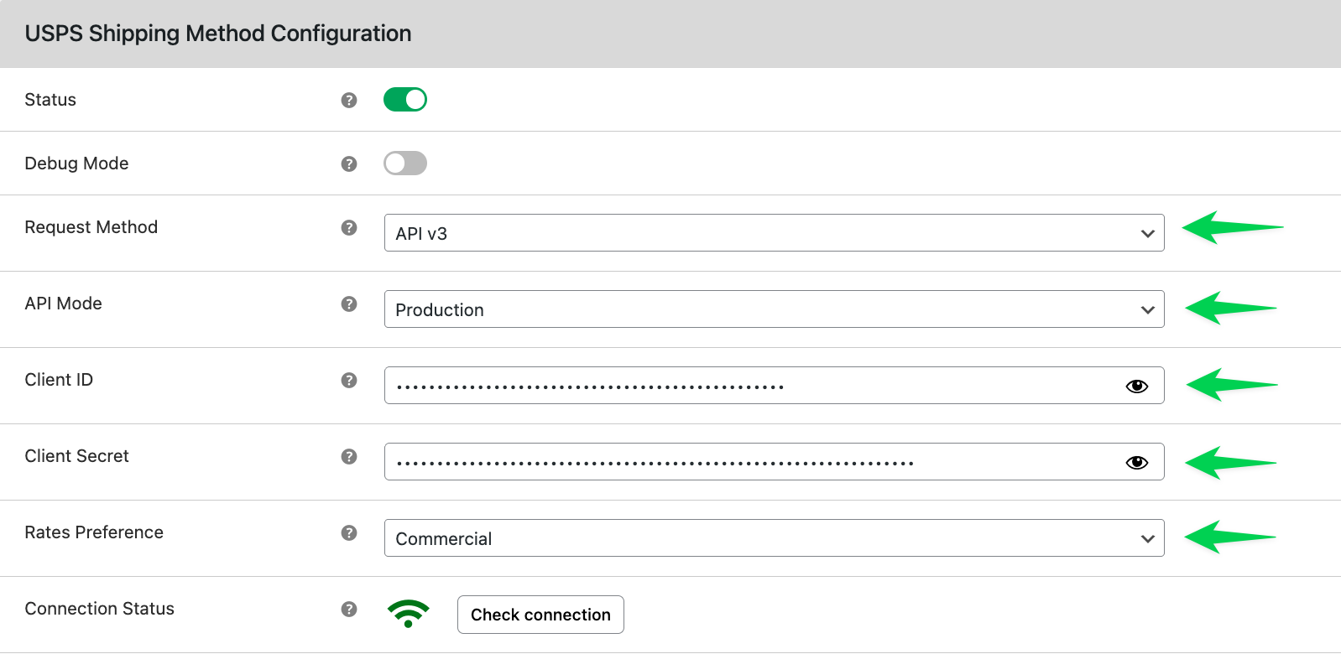Click the help icon beside API Mode
The height and width of the screenshot is (654, 1341).
(x=349, y=304)
